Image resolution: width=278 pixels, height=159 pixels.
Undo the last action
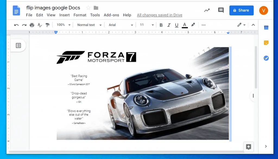pos(16,25)
